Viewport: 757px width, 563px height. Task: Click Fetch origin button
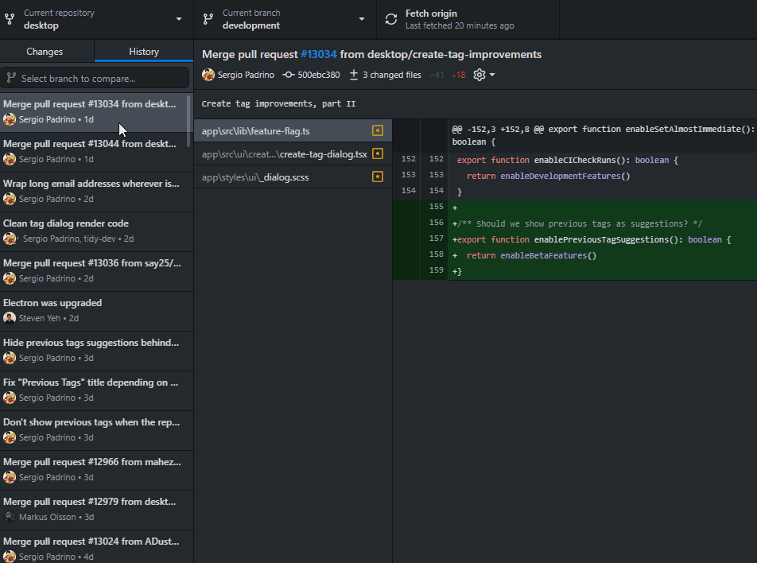pyautogui.click(x=468, y=19)
